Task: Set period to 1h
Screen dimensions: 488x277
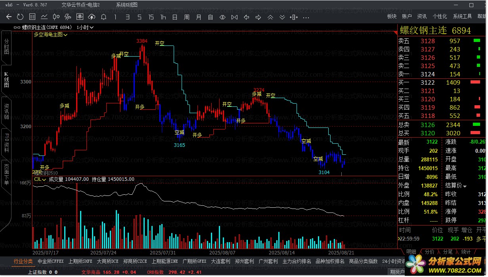Action: coord(163,17)
